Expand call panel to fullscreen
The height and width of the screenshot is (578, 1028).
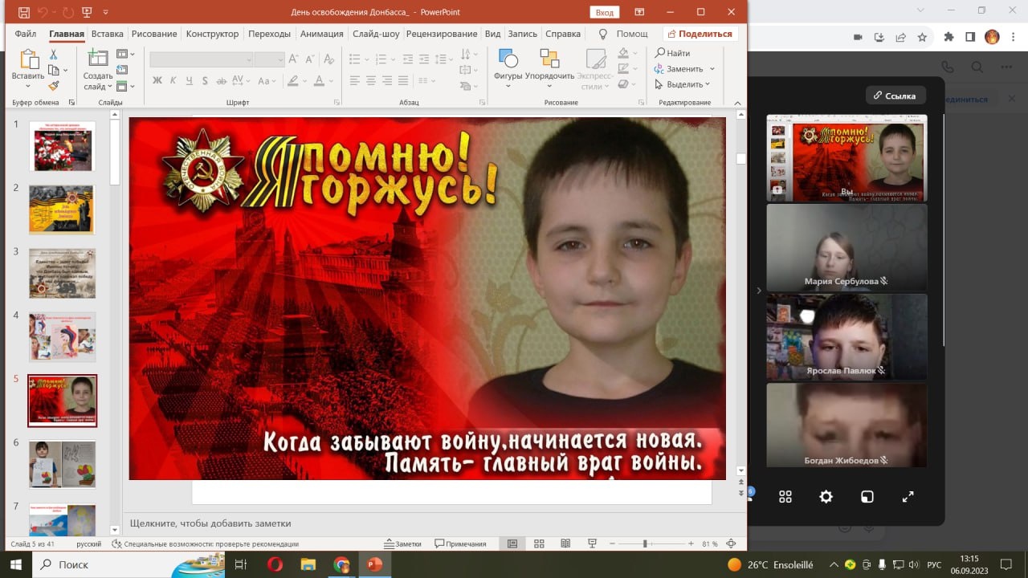tap(908, 497)
